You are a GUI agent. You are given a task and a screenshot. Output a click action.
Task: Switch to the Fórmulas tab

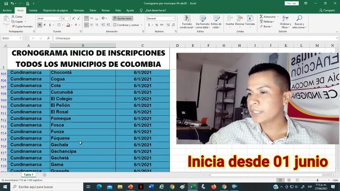79,10
